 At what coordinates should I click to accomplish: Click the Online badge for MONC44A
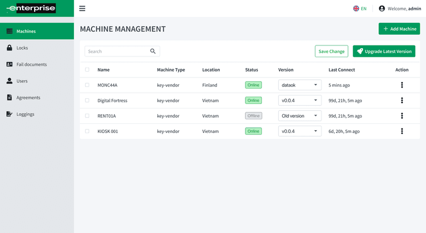click(x=253, y=85)
